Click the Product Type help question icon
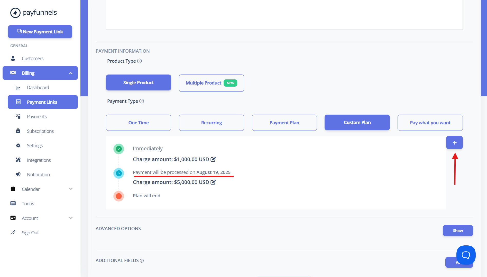Image resolution: width=487 pixels, height=277 pixels. (x=139, y=61)
